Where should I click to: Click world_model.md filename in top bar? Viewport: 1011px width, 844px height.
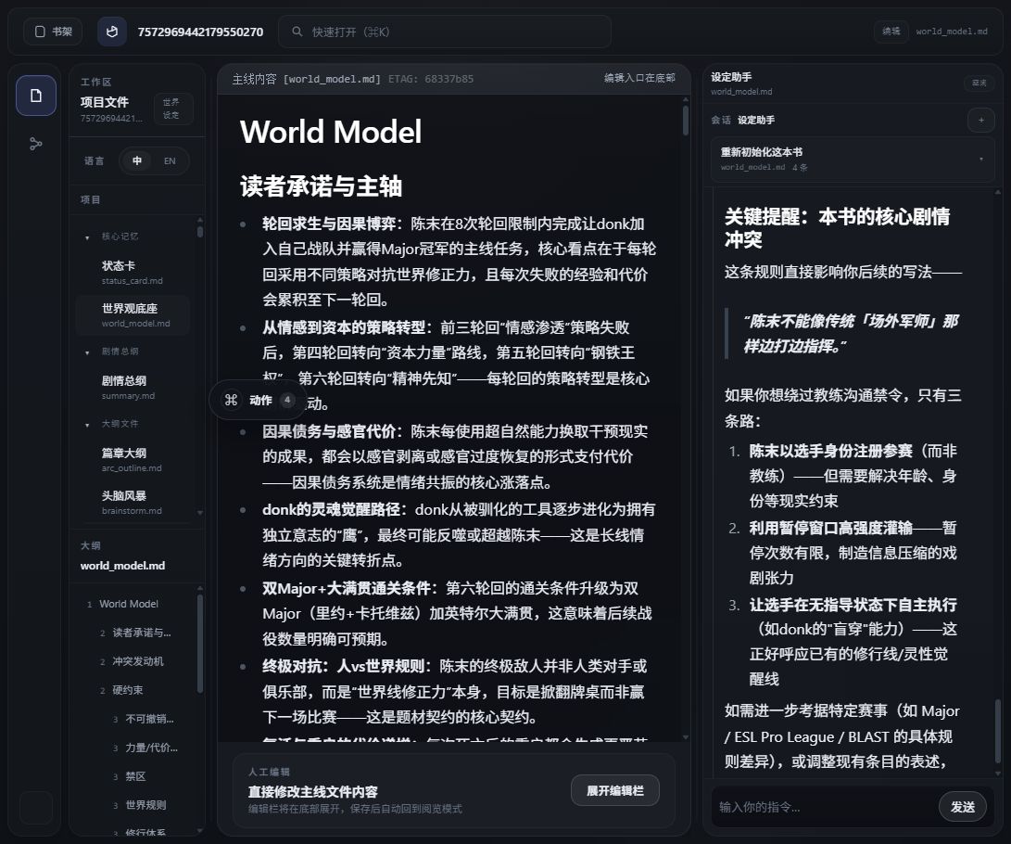point(952,31)
